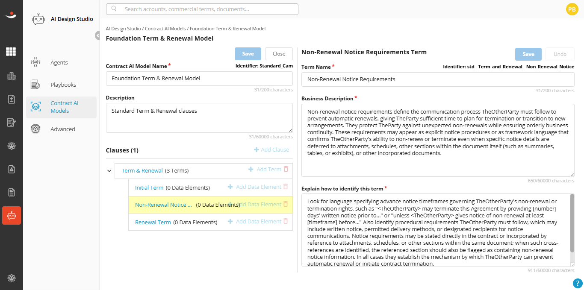This screenshot has width=584, height=290.
Task: Click the Undo button
Action: (560, 54)
